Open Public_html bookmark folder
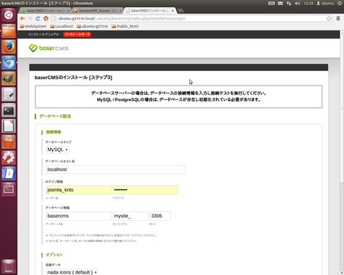This screenshot has width=344, height=275. [x=125, y=26]
